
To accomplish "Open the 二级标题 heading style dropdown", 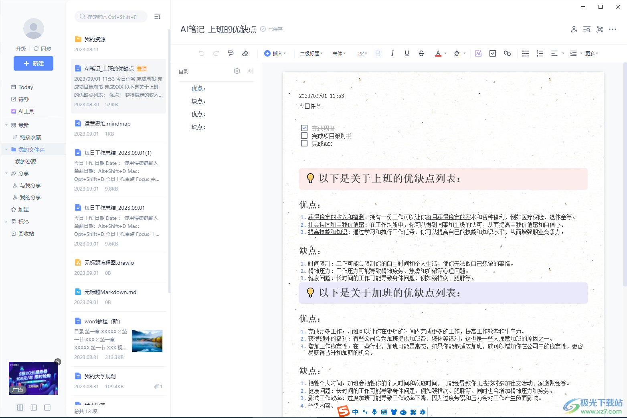I will [x=311, y=53].
